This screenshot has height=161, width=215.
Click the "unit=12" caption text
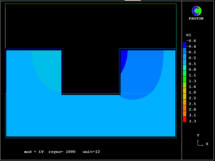point(91,152)
